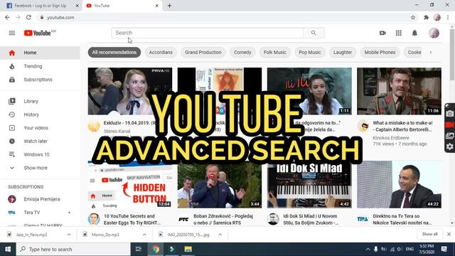Image resolution: width=455 pixels, height=256 pixels.
Task: Open the 44:22 Tv Tera video thumbnail
Action: click(x=399, y=185)
